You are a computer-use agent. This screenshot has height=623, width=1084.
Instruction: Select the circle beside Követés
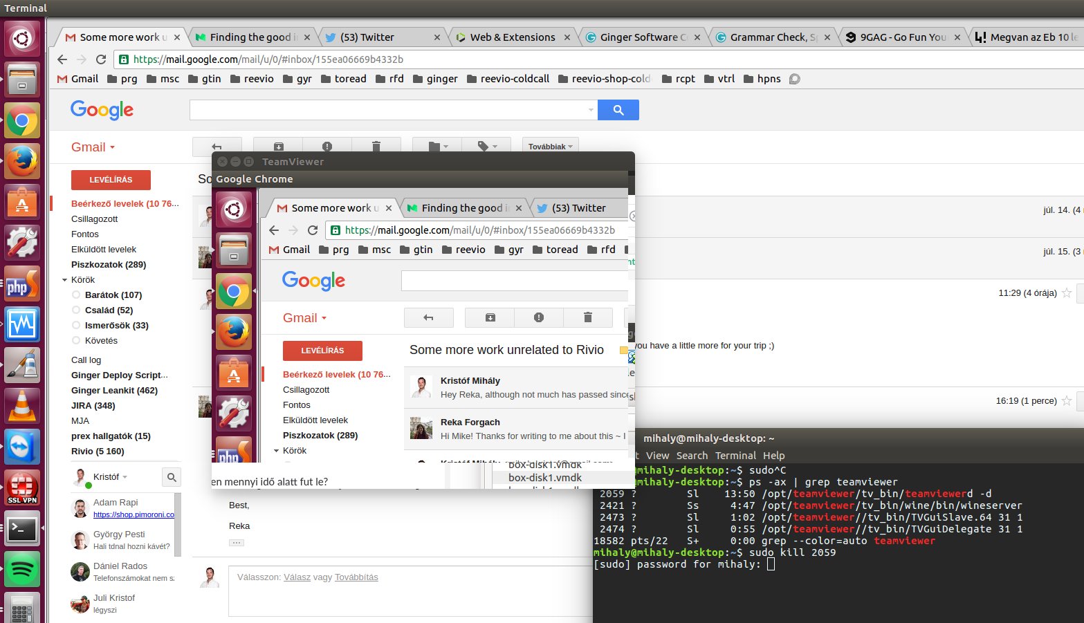76,340
